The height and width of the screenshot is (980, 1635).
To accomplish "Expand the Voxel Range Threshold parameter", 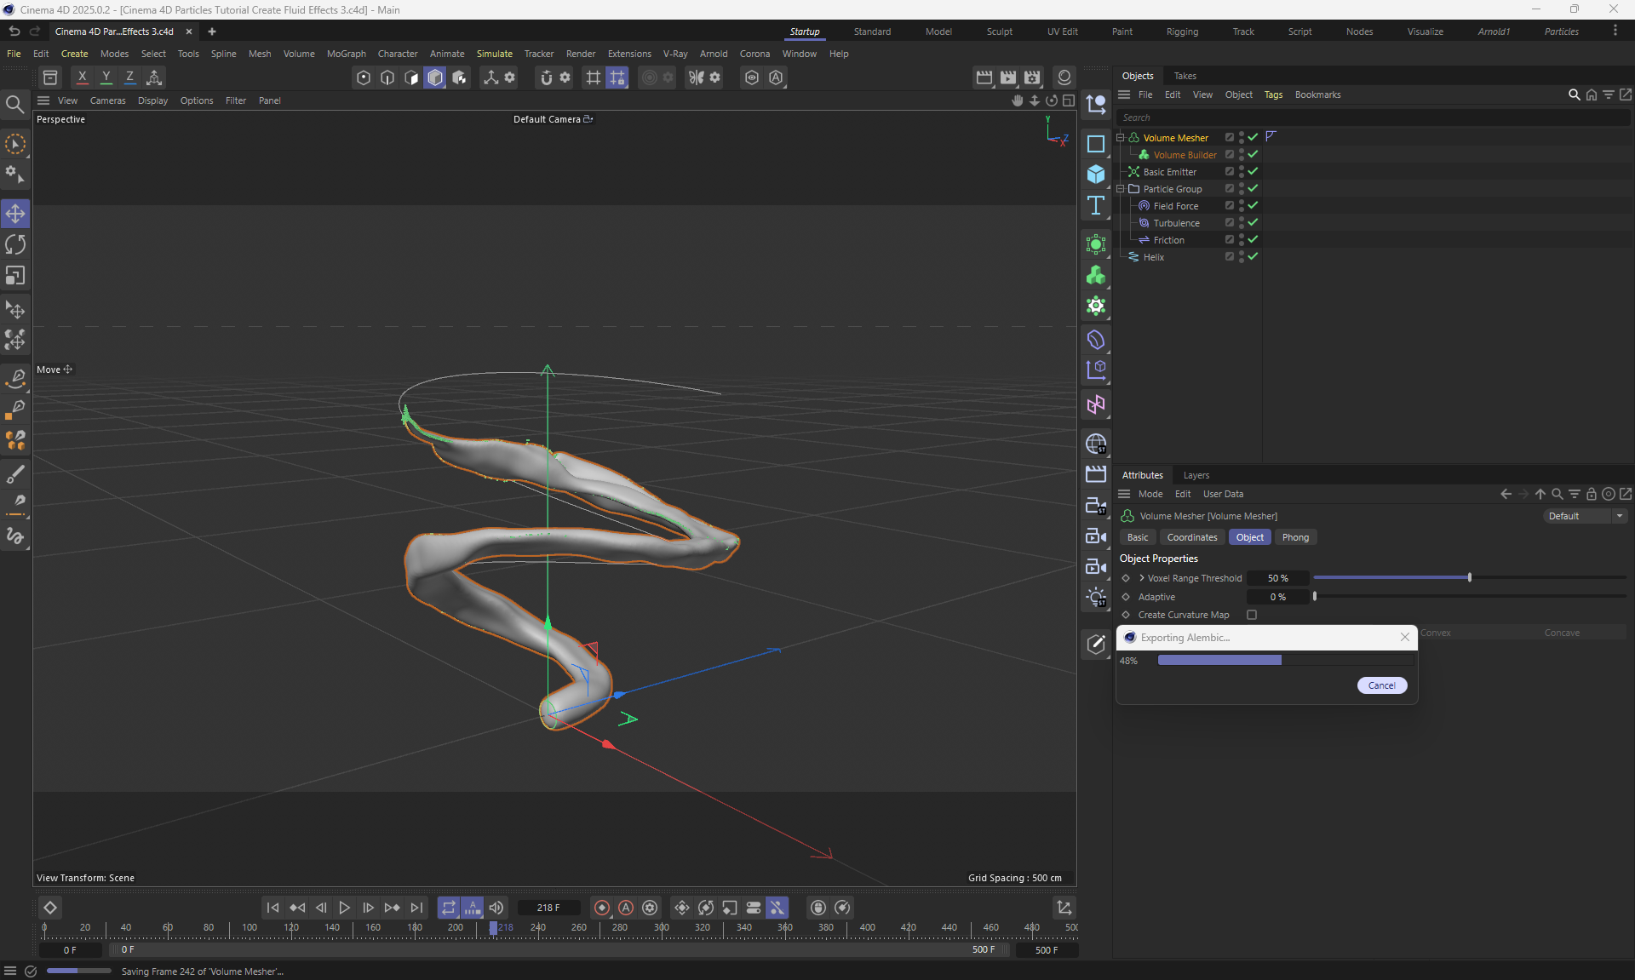I will 1142,578.
